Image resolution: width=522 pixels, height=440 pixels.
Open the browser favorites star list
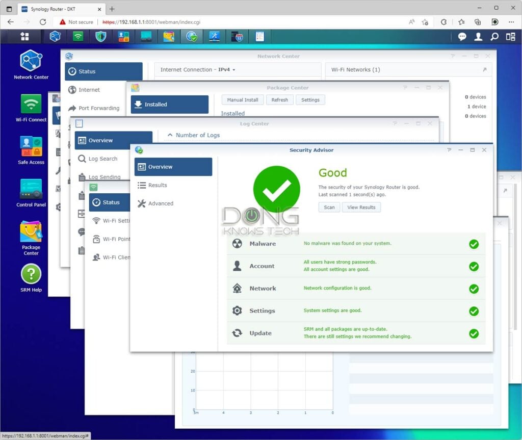[461, 22]
